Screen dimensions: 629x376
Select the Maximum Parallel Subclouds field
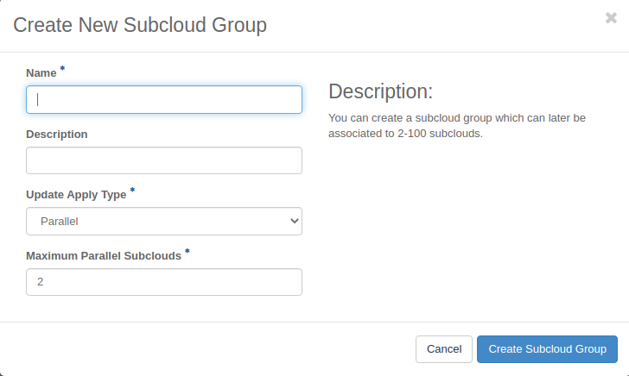[164, 282]
